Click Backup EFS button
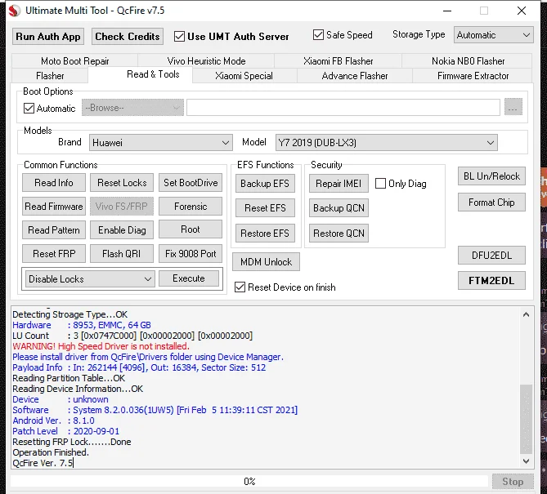Image resolution: width=547 pixels, height=494 pixels. click(x=265, y=183)
